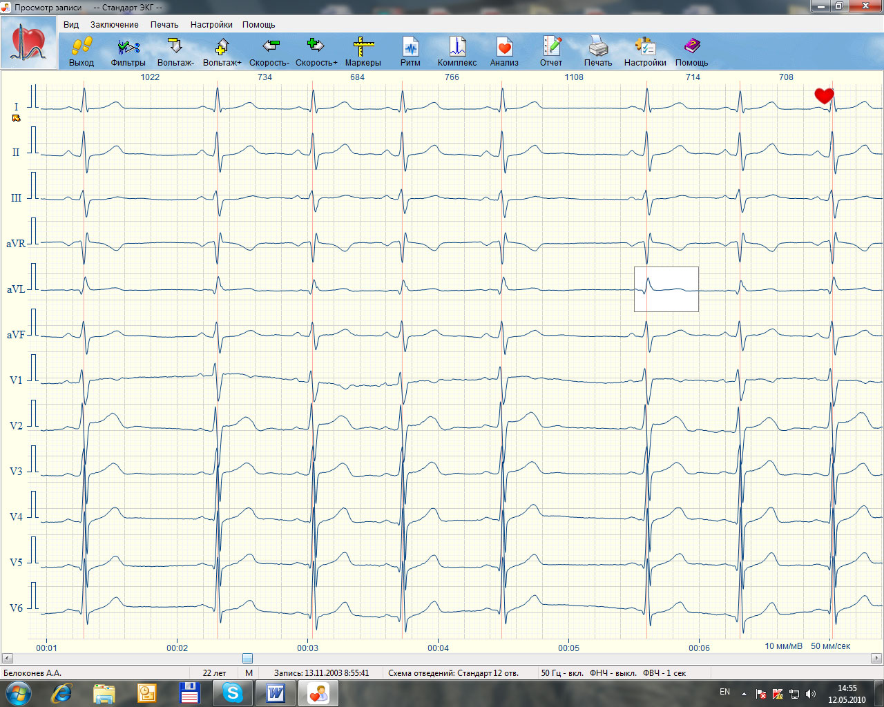884x707 pixels.
Task: Open Настройки (Settings) from the toolbar
Action: [x=645, y=48]
